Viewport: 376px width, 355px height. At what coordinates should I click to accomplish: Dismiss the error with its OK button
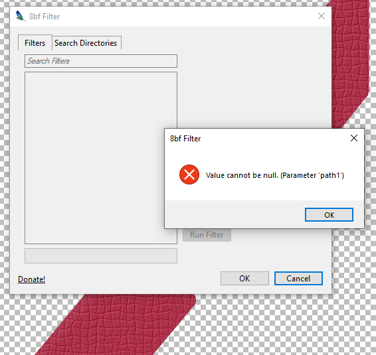click(x=329, y=214)
